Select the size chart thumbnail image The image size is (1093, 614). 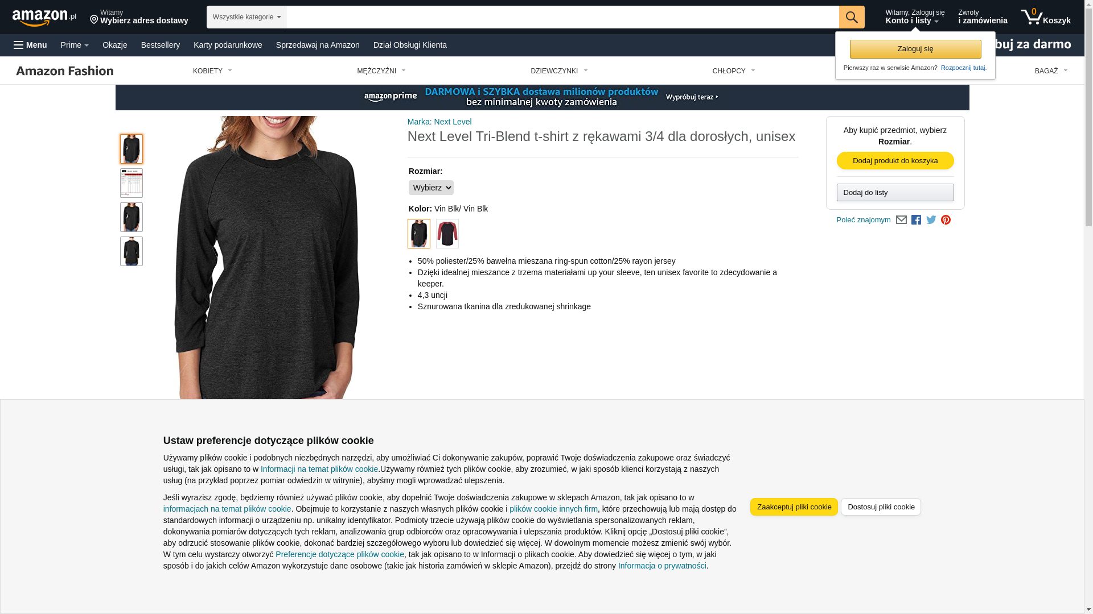(132, 183)
